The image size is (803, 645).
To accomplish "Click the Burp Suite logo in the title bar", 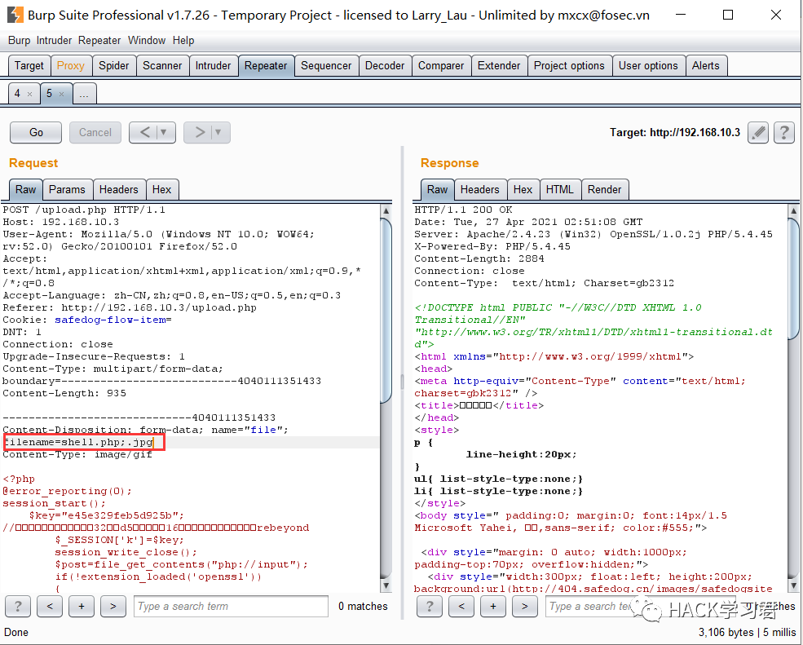I will click(15, 15).
